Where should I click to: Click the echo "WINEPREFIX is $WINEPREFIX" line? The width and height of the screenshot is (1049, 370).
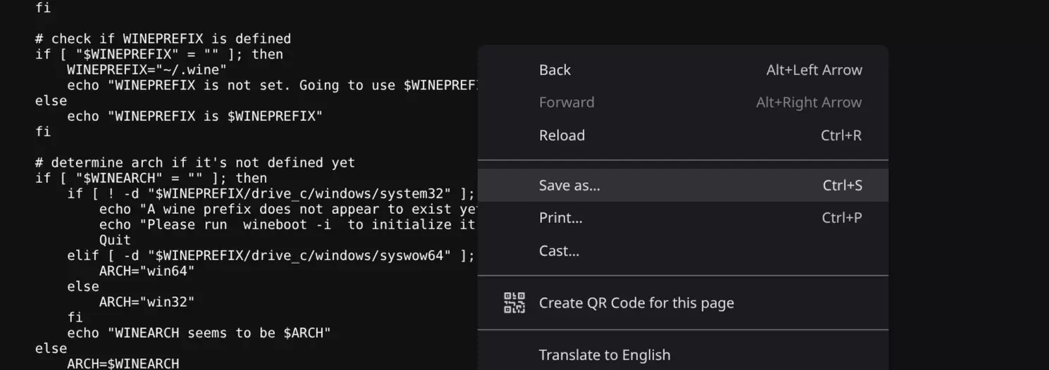[195, 116]
